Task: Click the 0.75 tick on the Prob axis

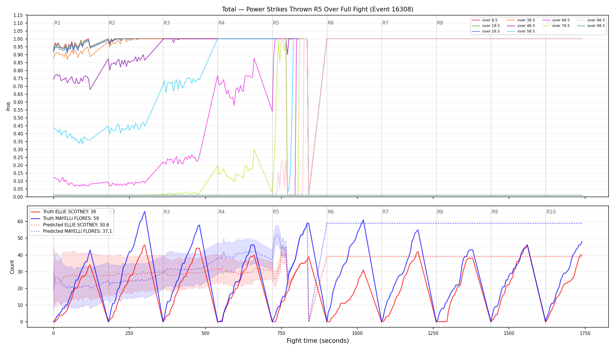Action: pyautogui.click(x=18, y=78)
